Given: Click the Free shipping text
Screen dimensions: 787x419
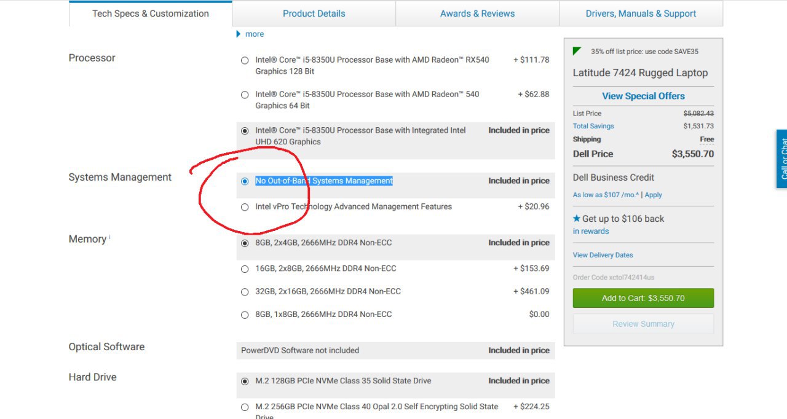Looking at the screenshot, I should click(707, 139).
